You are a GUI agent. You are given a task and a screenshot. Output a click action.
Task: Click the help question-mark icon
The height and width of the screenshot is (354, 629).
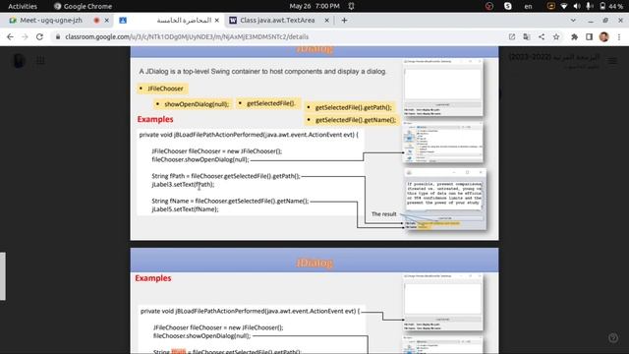point(613,338)
